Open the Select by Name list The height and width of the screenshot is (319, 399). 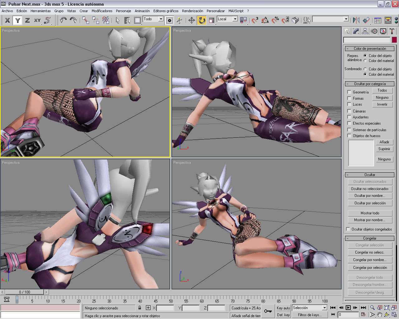pyautogui.click(x=127, y=21)
